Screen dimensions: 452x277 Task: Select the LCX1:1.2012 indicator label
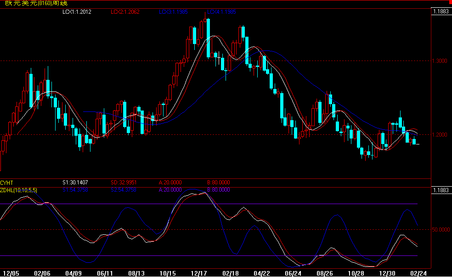[x=77, y=12]
